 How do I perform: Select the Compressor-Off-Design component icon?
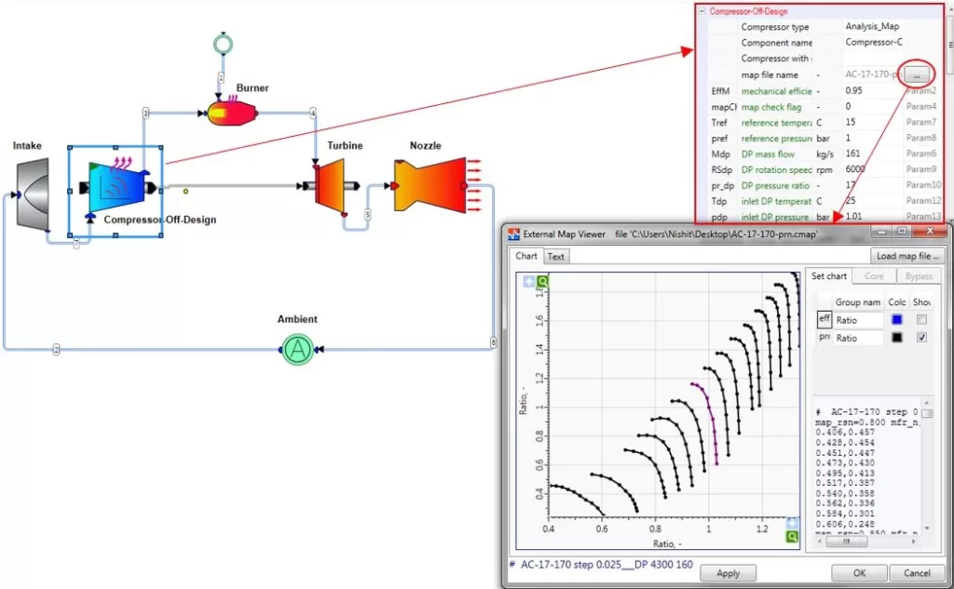pos(118,189)
